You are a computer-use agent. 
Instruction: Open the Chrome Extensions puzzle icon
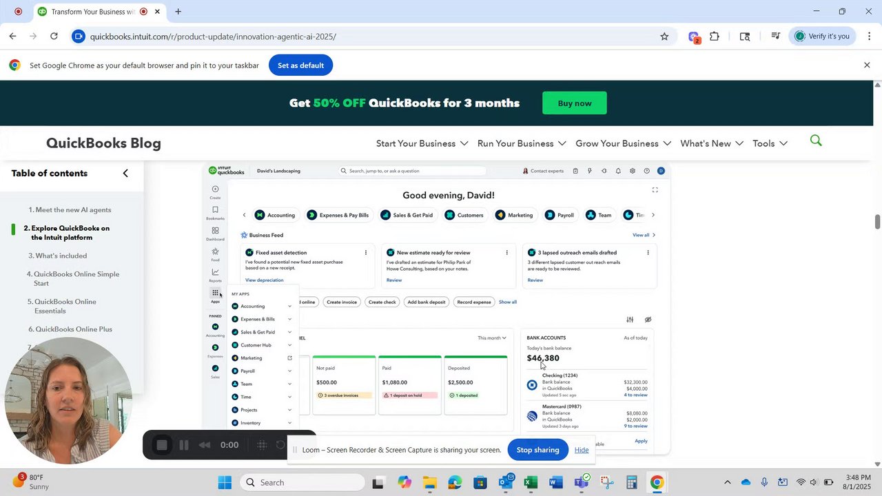pos(715,37)
